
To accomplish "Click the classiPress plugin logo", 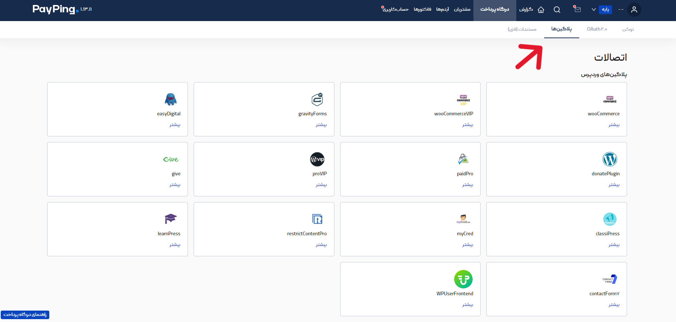I will click(610, 219).
